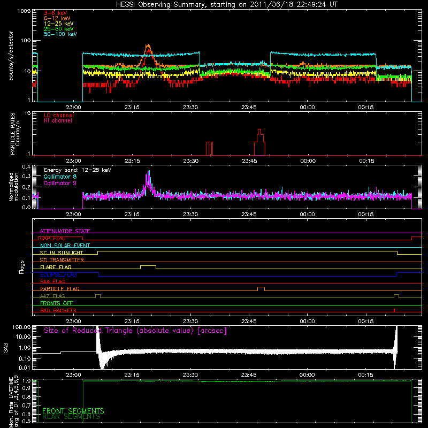428x428 pixels.
Task: Click the Size of Reduced Triangle label
Action: (x=135, y=331)
